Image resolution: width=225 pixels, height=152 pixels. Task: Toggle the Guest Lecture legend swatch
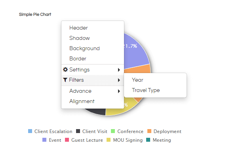[67, 140]
